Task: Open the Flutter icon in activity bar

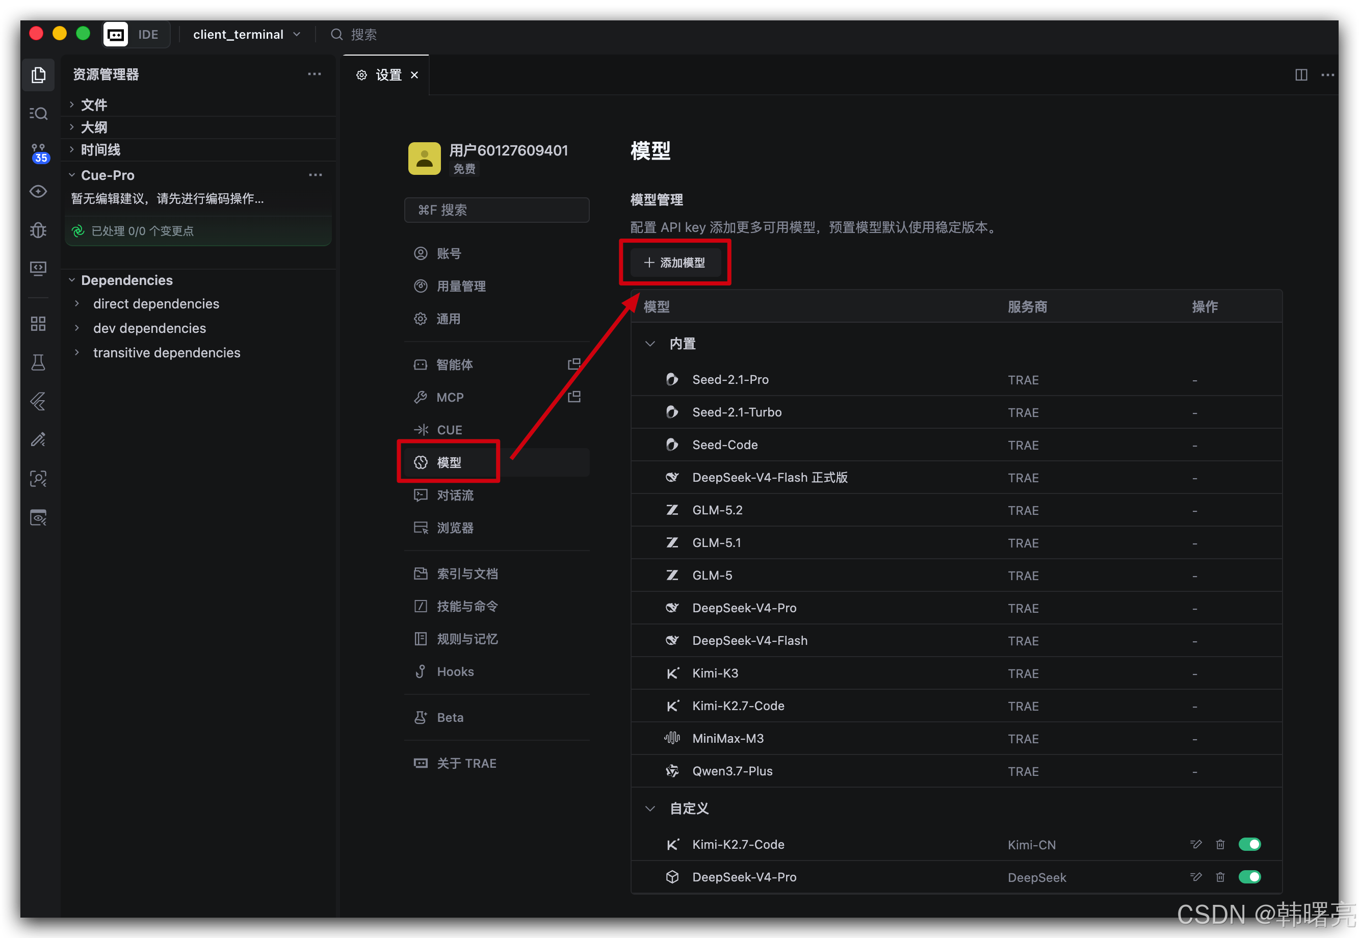Action: 38,401
